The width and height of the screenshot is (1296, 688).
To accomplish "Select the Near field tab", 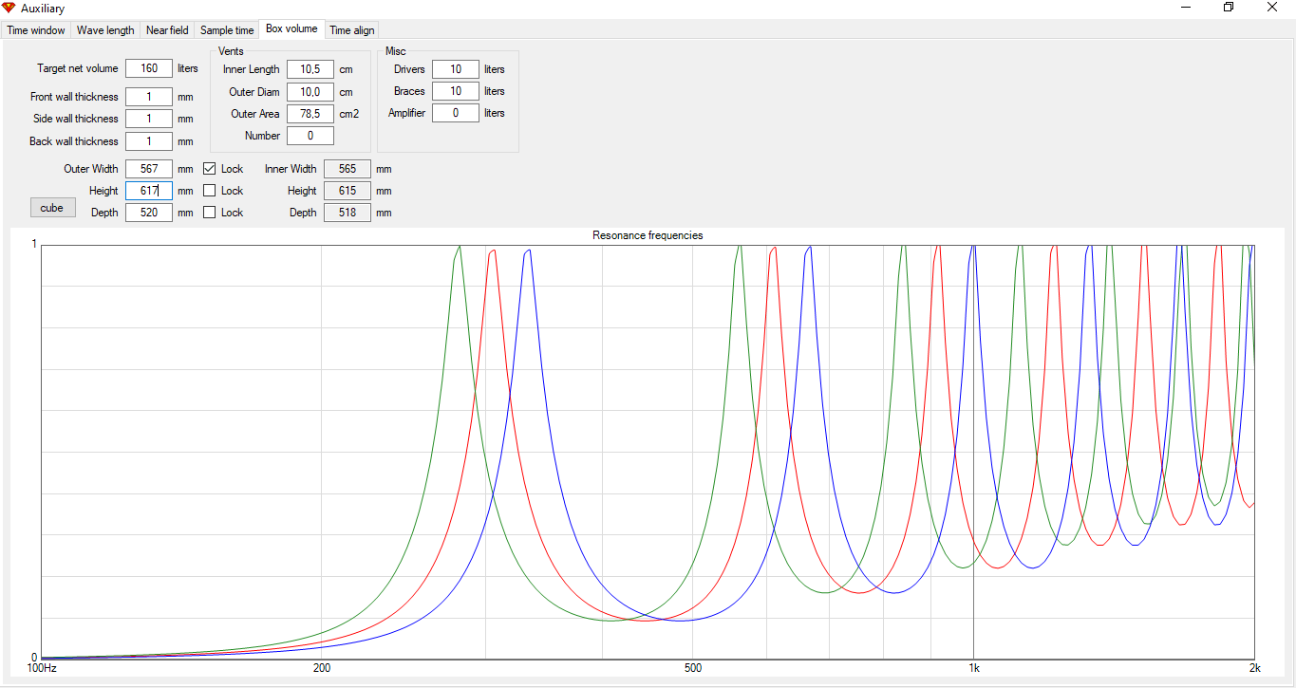I will click(x=167, y=30).
